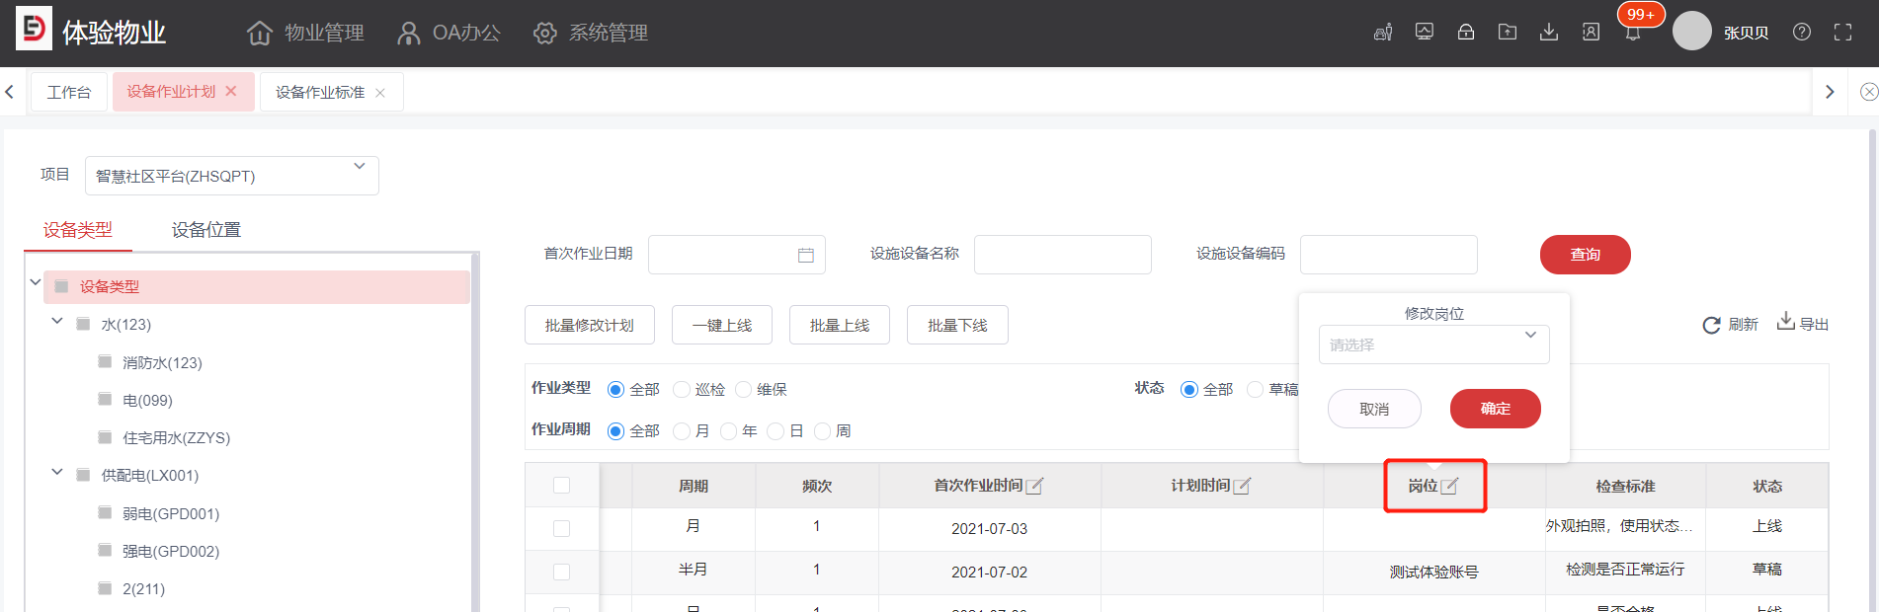Collapse the 设备类型 root tree node
This screenshot has height=612, width=1879.
(36, 282)
